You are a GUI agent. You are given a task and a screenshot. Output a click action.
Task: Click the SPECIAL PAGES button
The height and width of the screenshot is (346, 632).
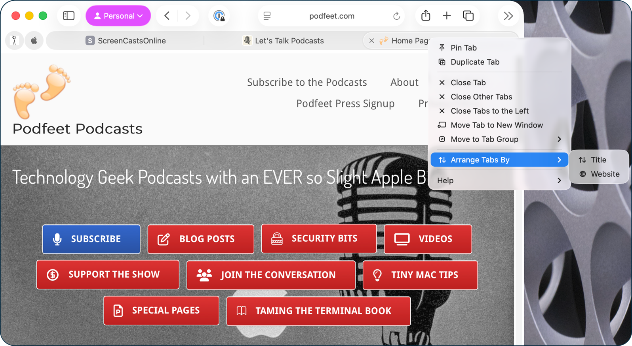pos(161,310)
